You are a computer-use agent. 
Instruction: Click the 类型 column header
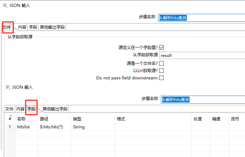pyautogui.click(x=93, y=119)
